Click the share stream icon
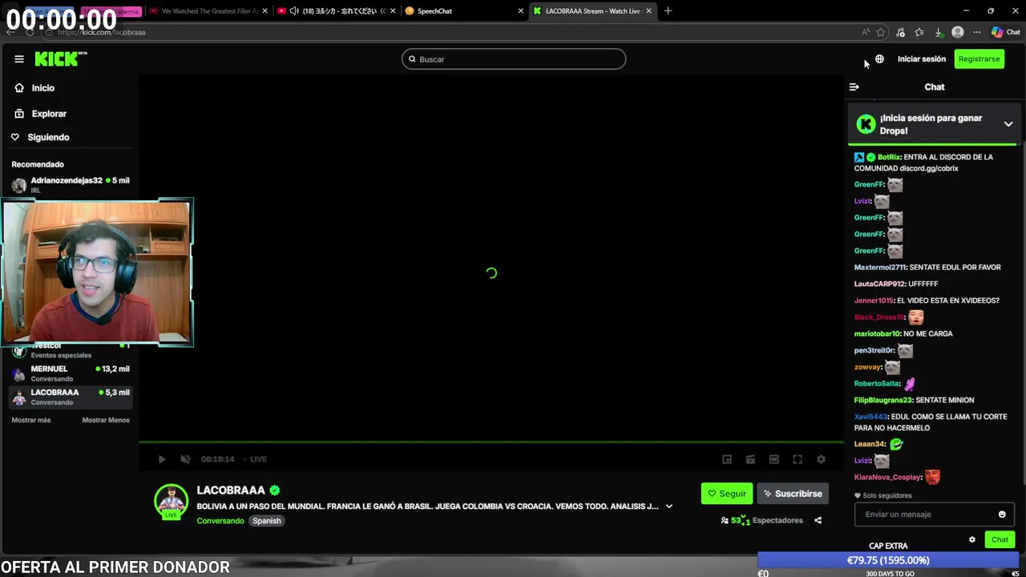This screenshot has height=577, width=1026. [x=818, y=520]
